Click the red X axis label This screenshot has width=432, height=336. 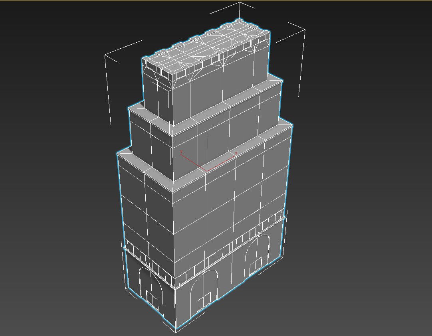tap(236, 153)
